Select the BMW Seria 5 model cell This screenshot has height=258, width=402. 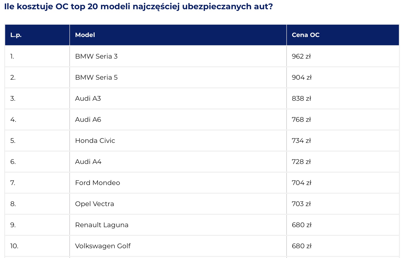[178, 77]
